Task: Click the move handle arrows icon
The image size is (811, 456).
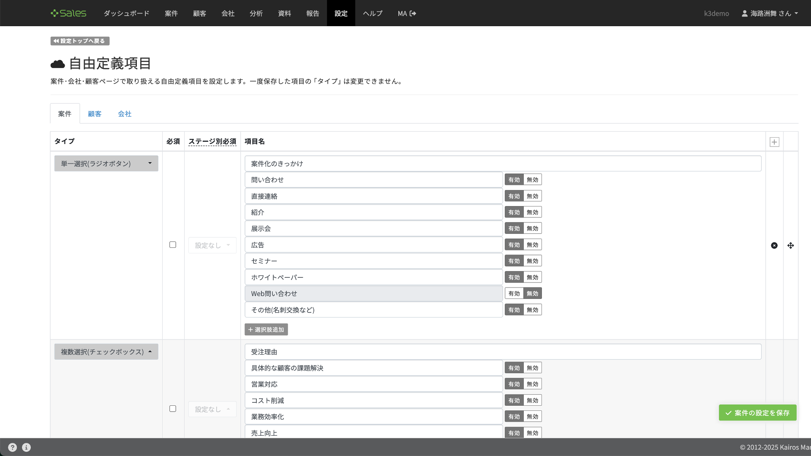Action: tap(791, 245)
